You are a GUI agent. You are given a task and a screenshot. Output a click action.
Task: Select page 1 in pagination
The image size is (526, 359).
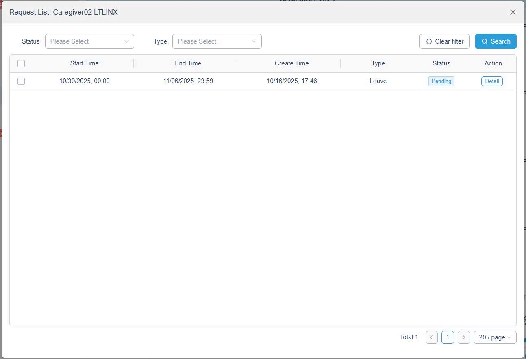(x=447, y=337)
